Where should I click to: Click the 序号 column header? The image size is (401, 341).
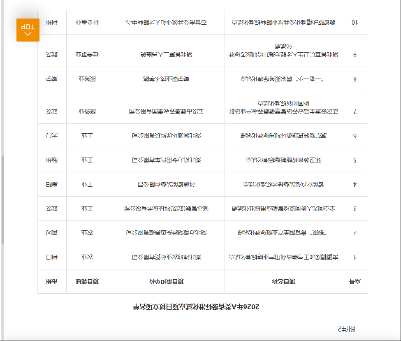point(355,281)
